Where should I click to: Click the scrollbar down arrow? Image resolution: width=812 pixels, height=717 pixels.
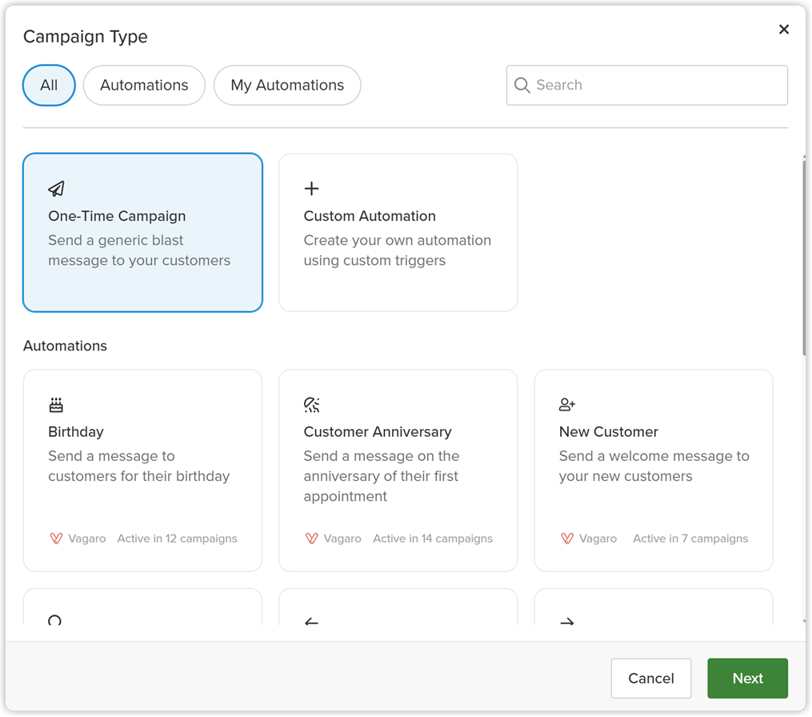[804, 621]
